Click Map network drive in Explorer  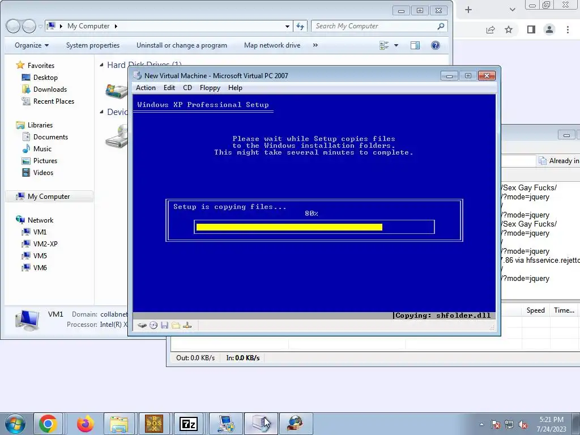pos(272,45)
